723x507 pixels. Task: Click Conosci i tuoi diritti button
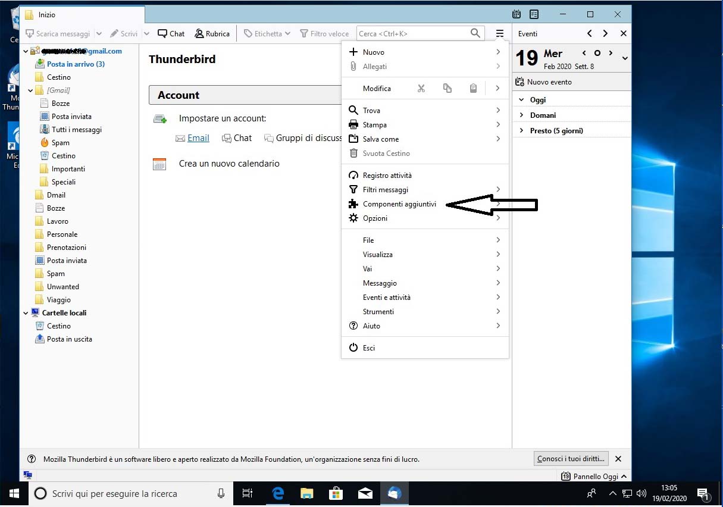571,459
